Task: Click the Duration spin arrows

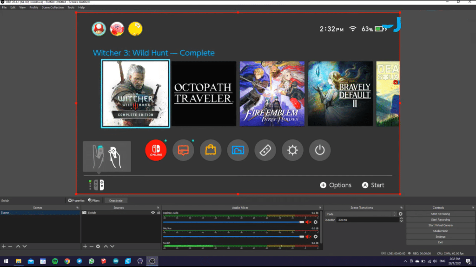Action: (401, 220)
